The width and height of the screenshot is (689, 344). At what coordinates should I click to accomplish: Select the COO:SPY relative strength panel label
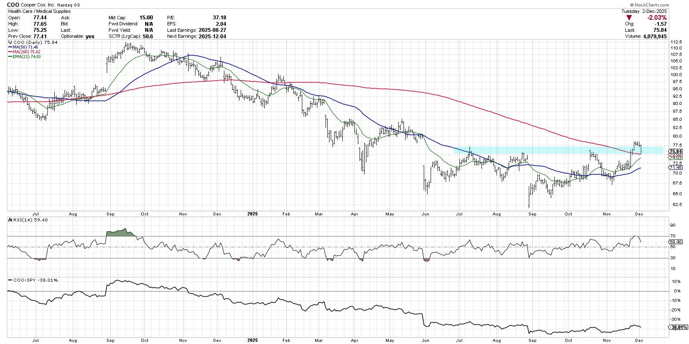click(35, 280)
